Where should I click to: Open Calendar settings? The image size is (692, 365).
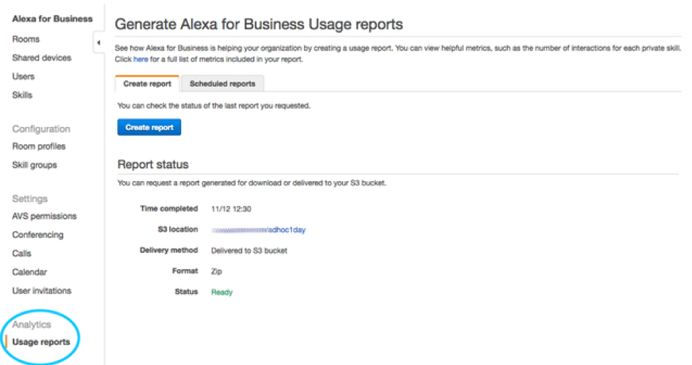click(30, 272)
